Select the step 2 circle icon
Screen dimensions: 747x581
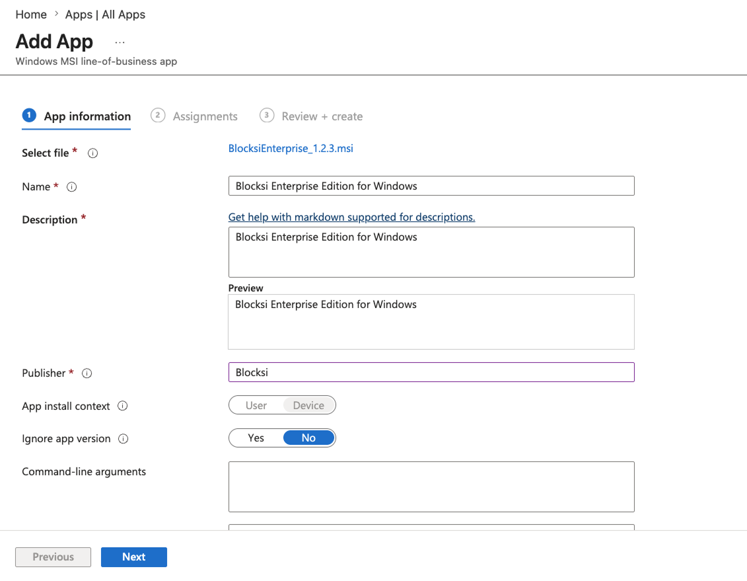(x=158, y=116)
